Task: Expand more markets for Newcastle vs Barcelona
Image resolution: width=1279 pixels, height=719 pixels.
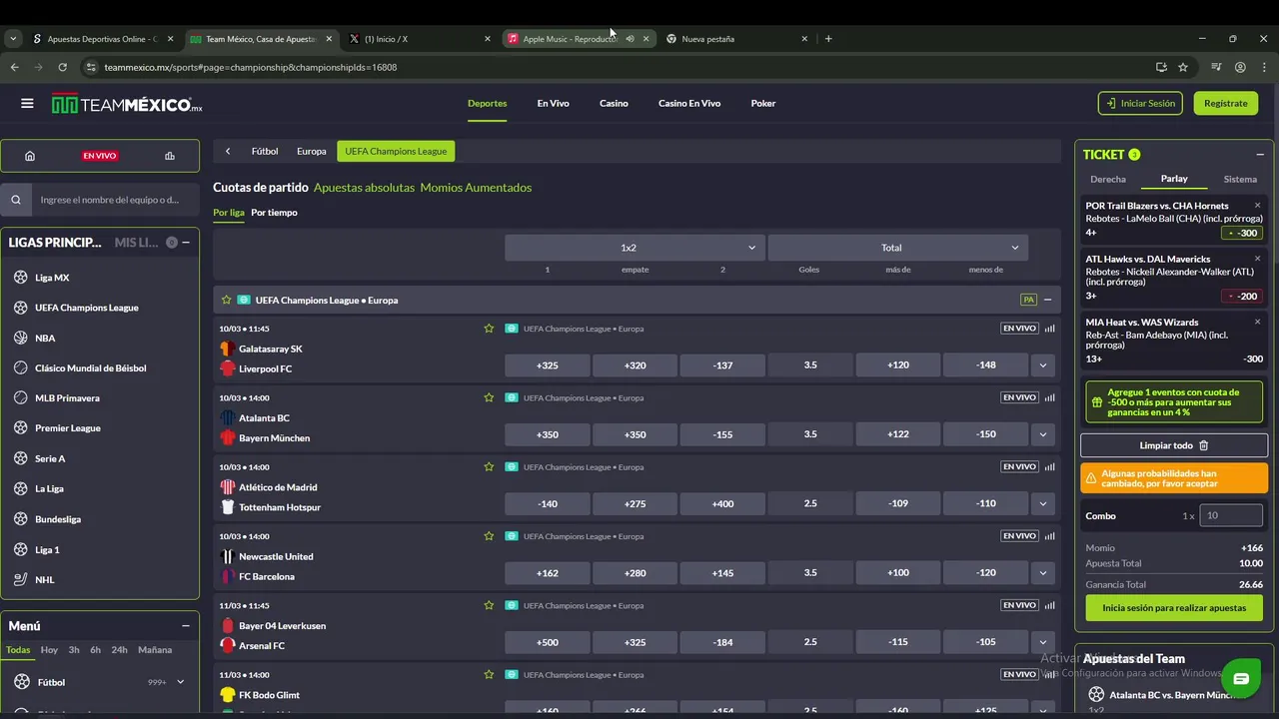Action: [1043, 573]
